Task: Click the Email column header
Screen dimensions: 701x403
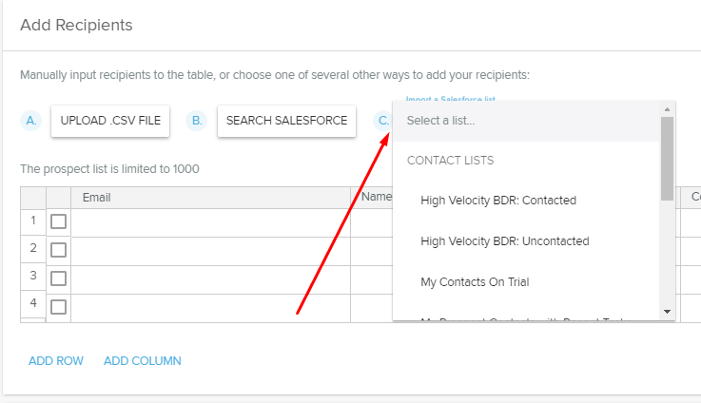Action: 211,198
